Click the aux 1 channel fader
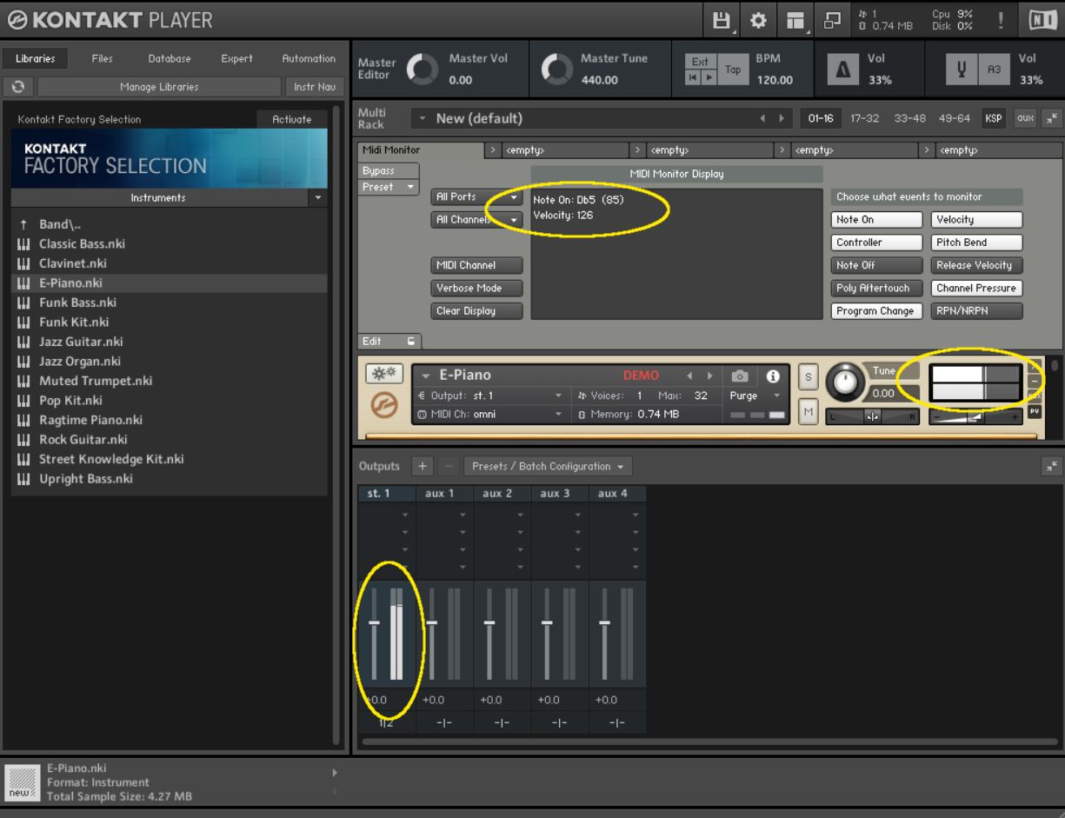 pos(431,622)
